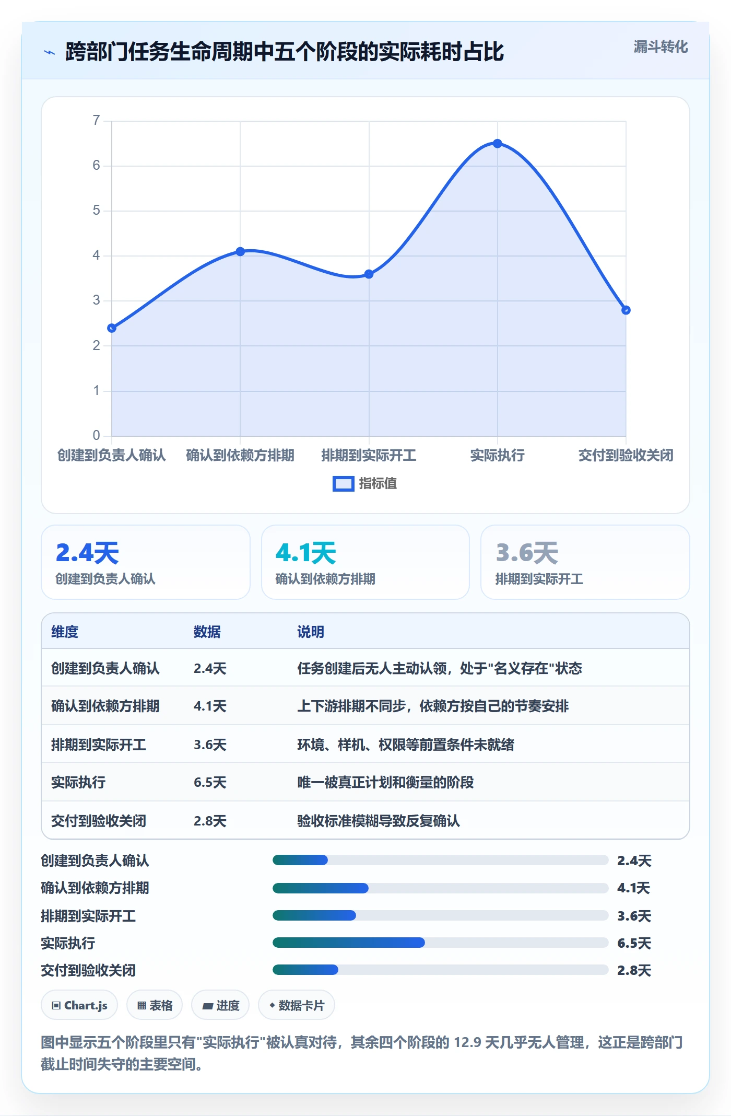Select the 4.1天 data card

(x=365, y=562)
